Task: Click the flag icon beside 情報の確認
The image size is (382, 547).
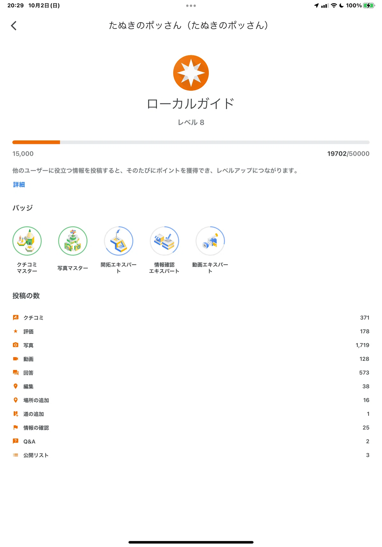Action: click(16, 428)
